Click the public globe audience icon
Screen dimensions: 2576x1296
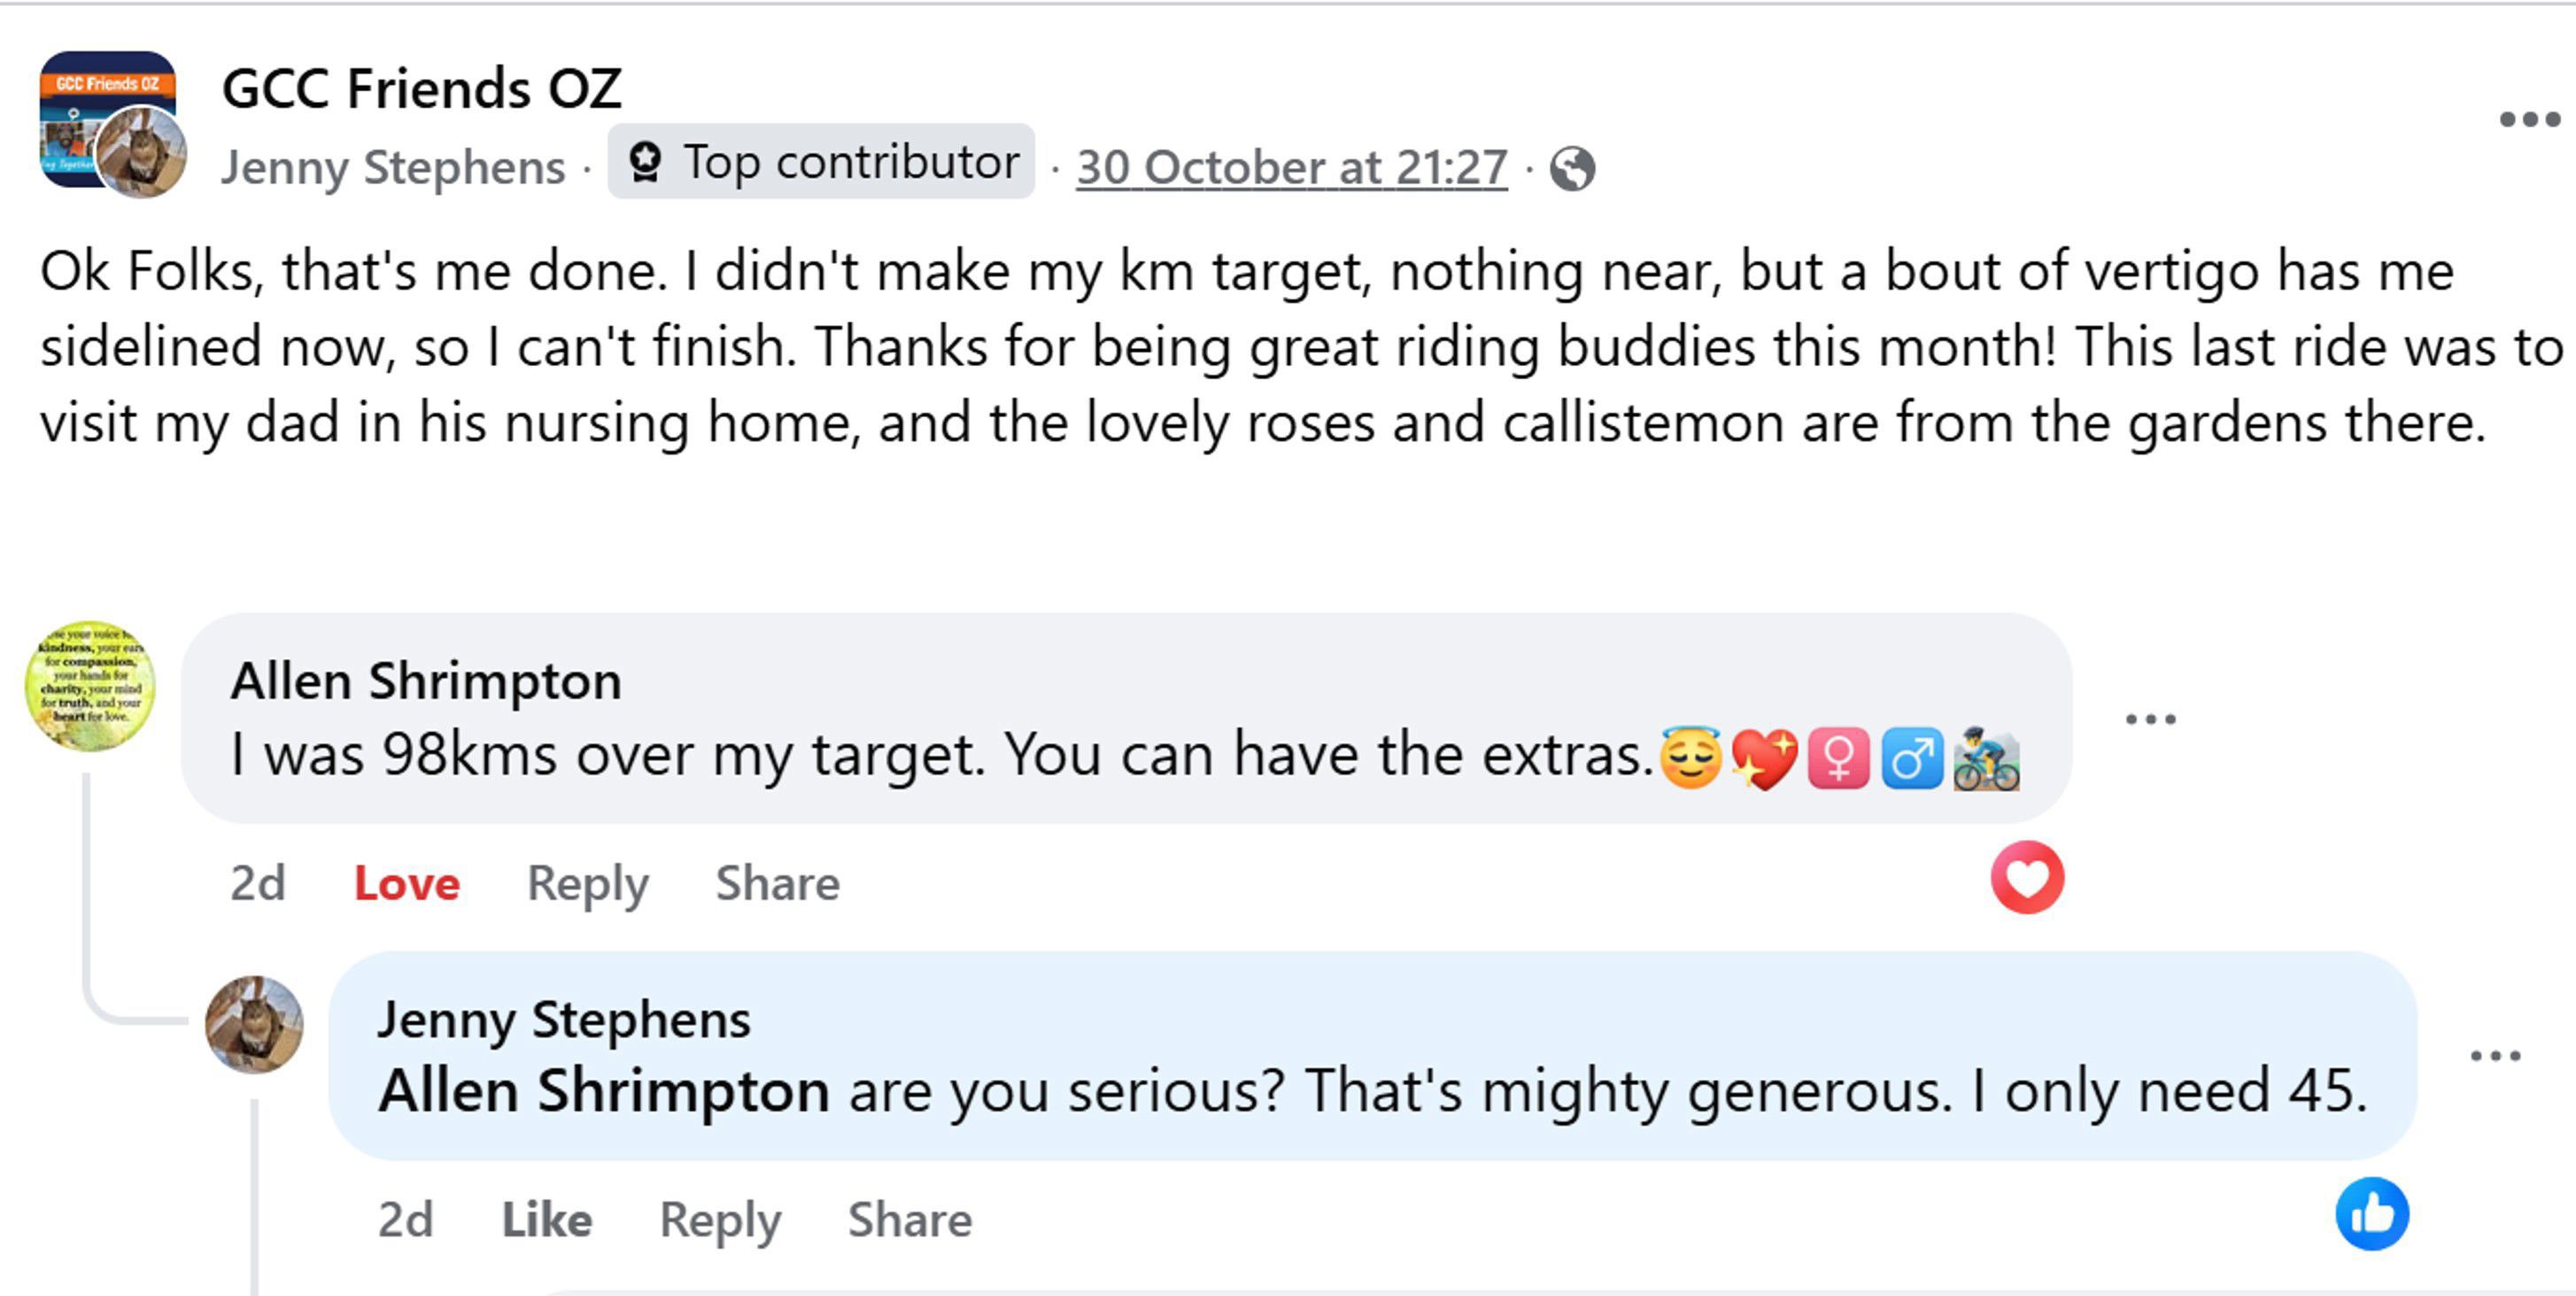1572,168
